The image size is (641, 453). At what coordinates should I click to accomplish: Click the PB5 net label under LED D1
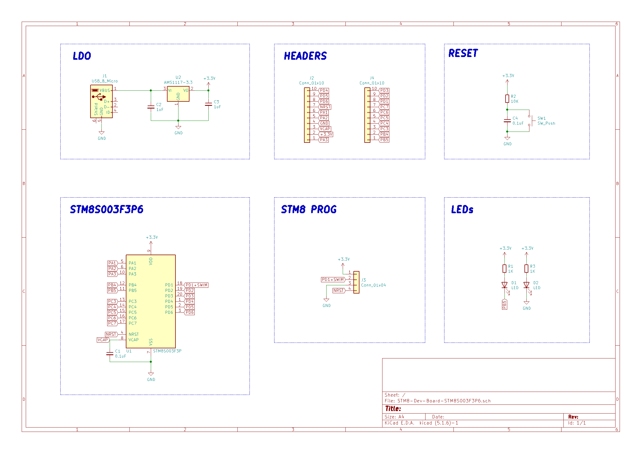point(504,304)
